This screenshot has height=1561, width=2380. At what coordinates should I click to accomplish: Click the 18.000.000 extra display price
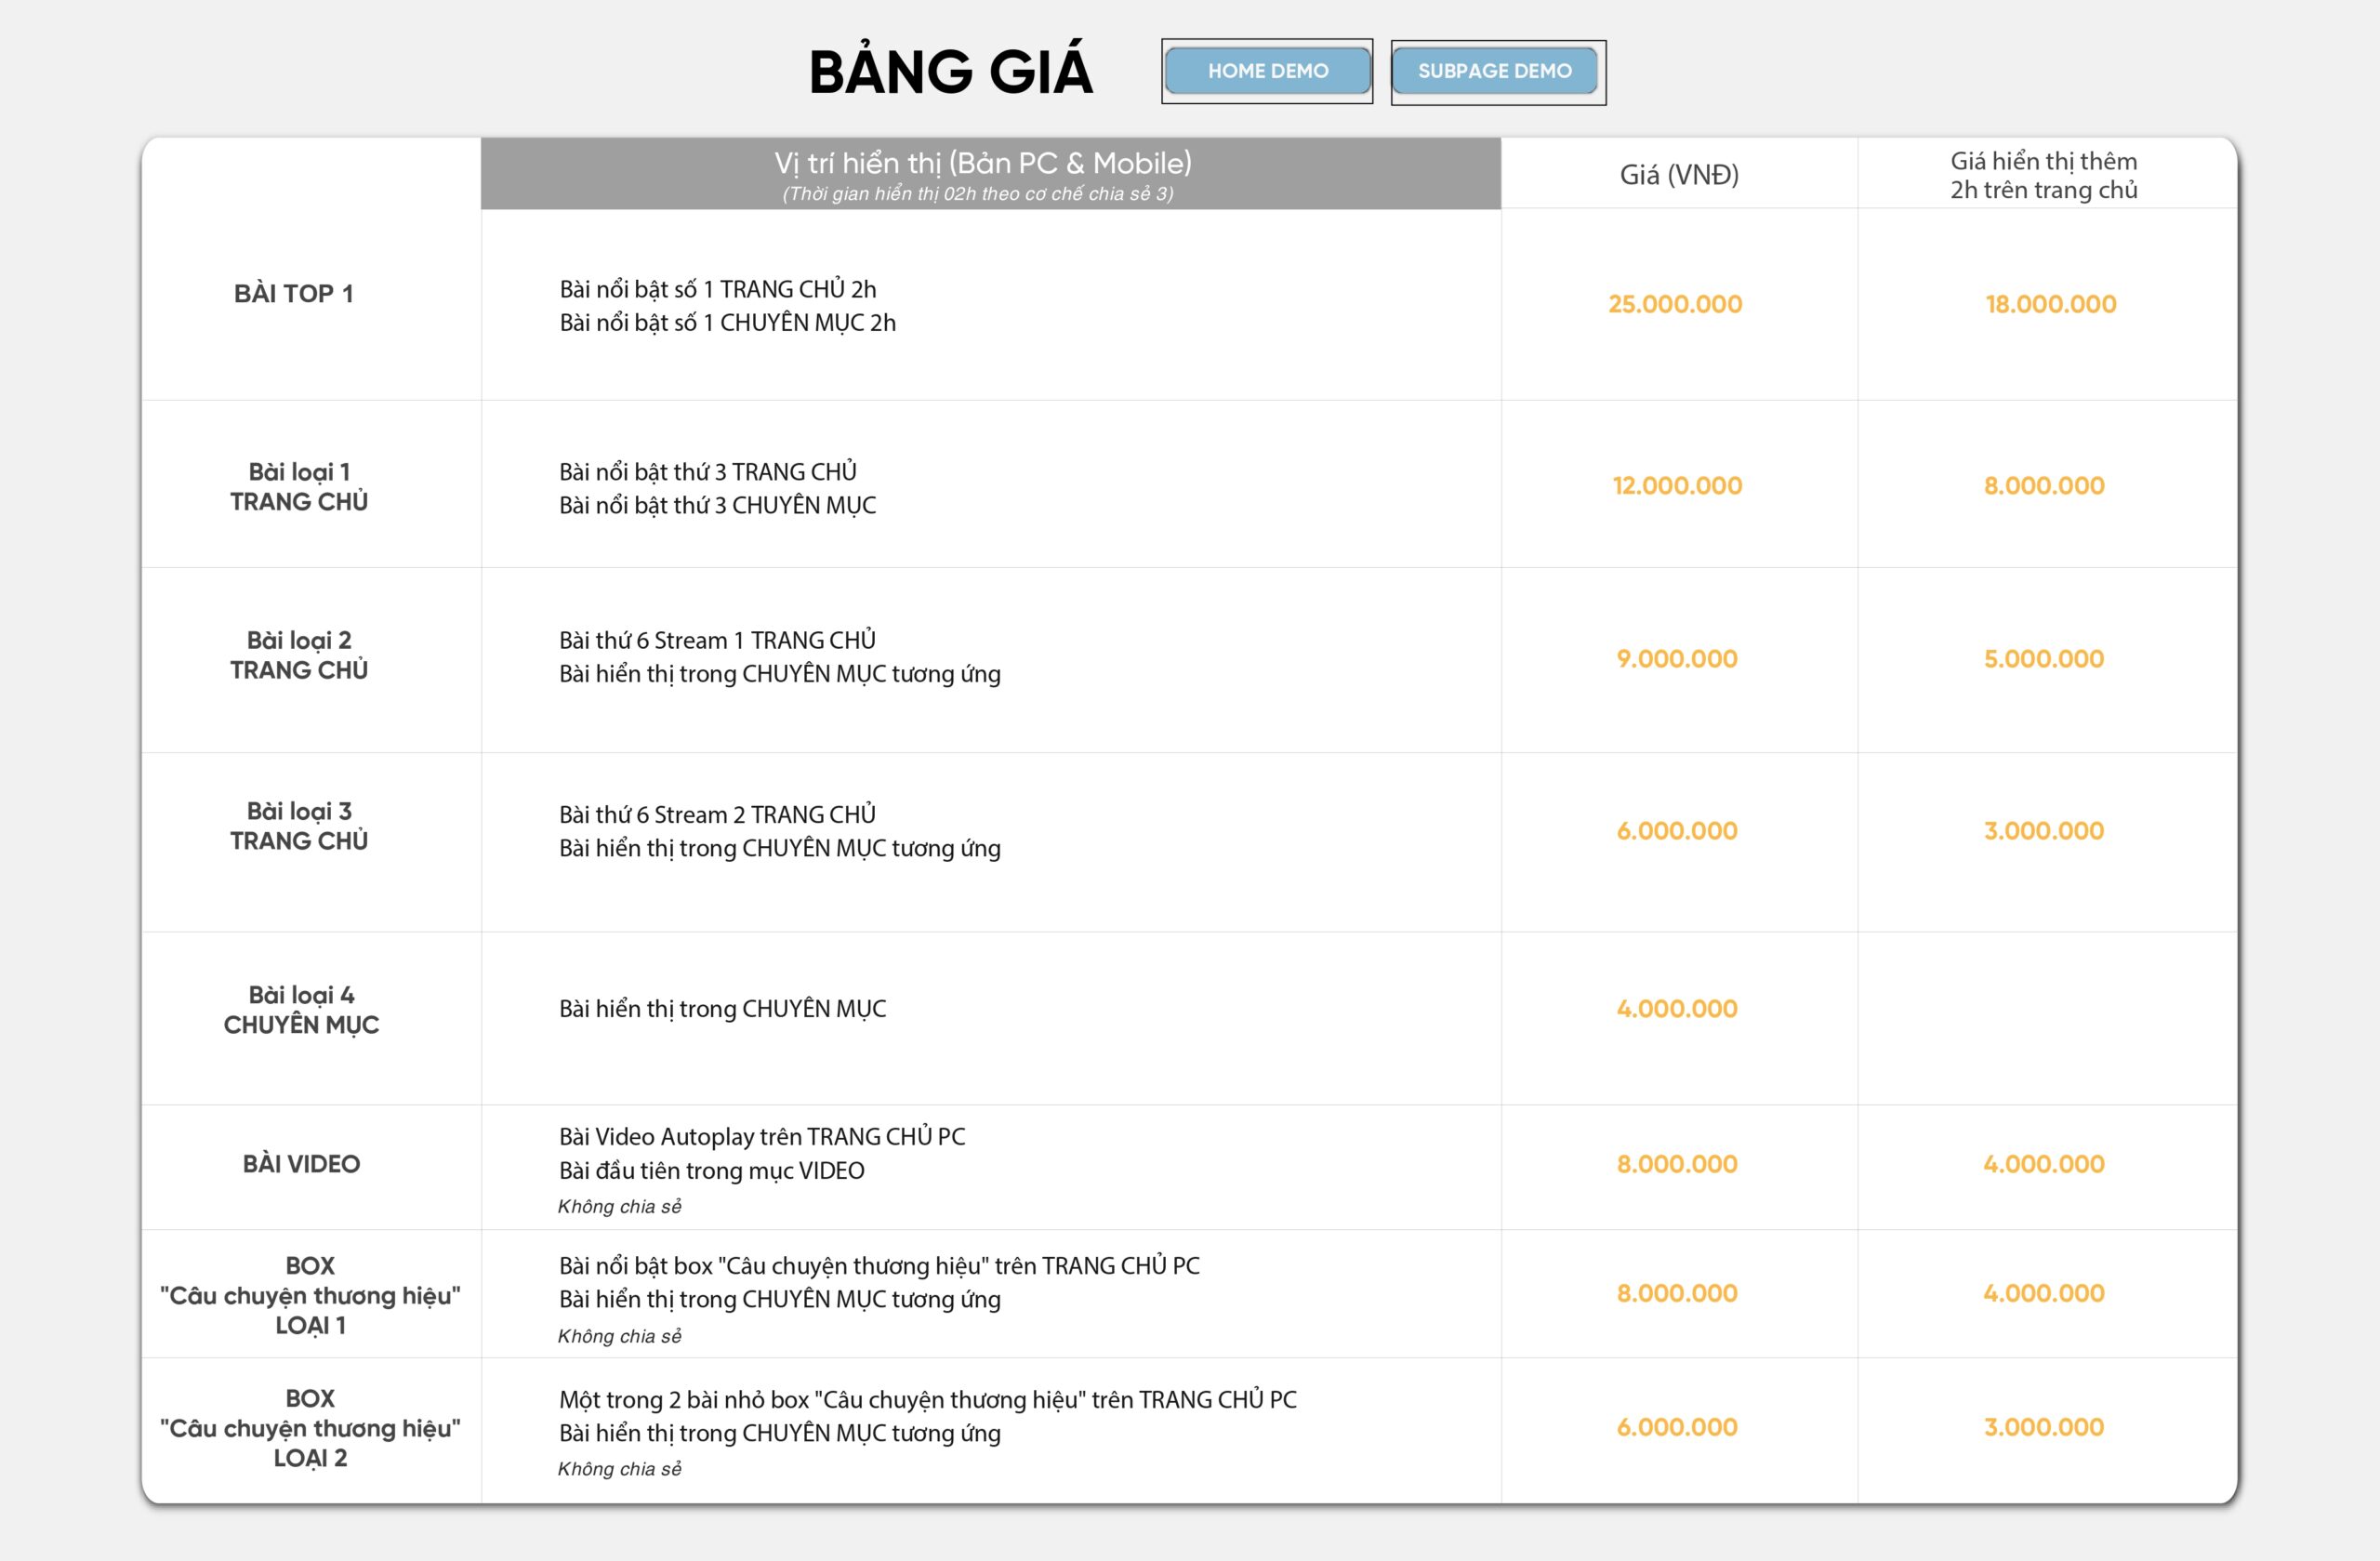point(2050,304)
